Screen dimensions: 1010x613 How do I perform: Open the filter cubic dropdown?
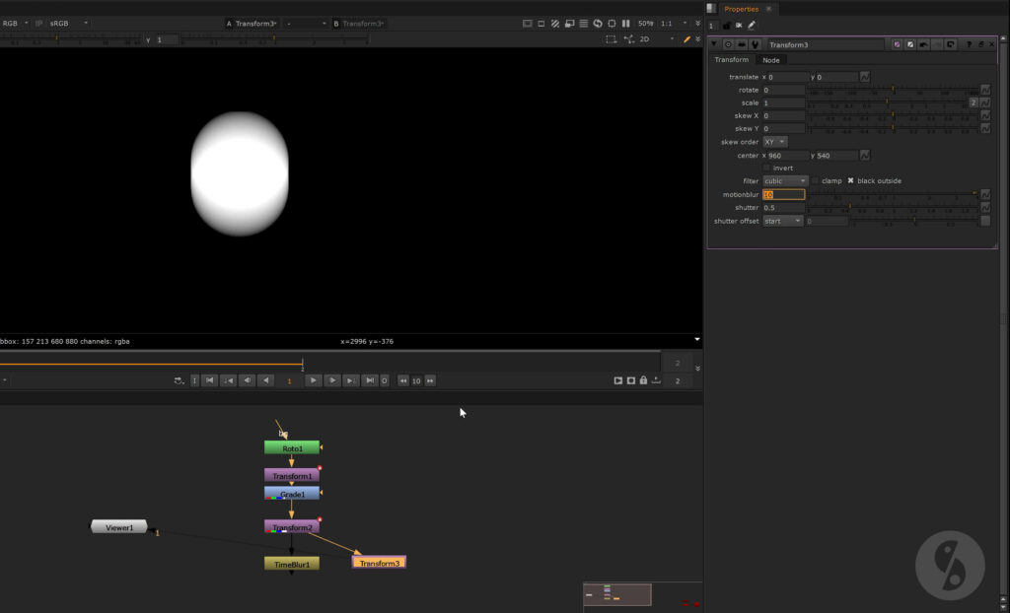tap(785, 181)
